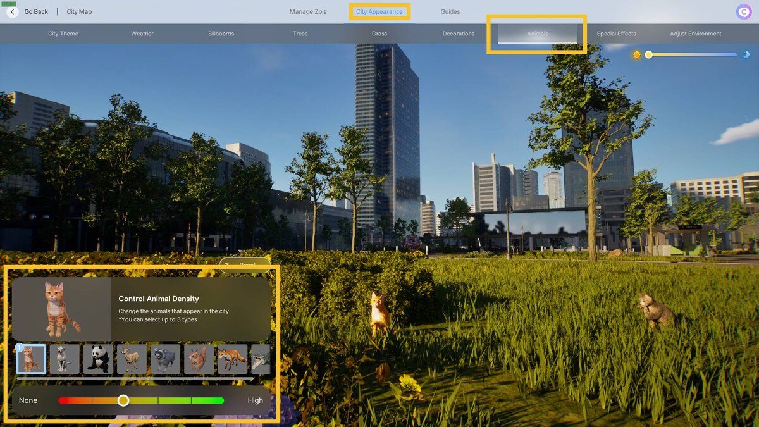Select the fox animal thumbnail
Image resolution: width=759 pixels, height=427 pixels.
(232, 359)
